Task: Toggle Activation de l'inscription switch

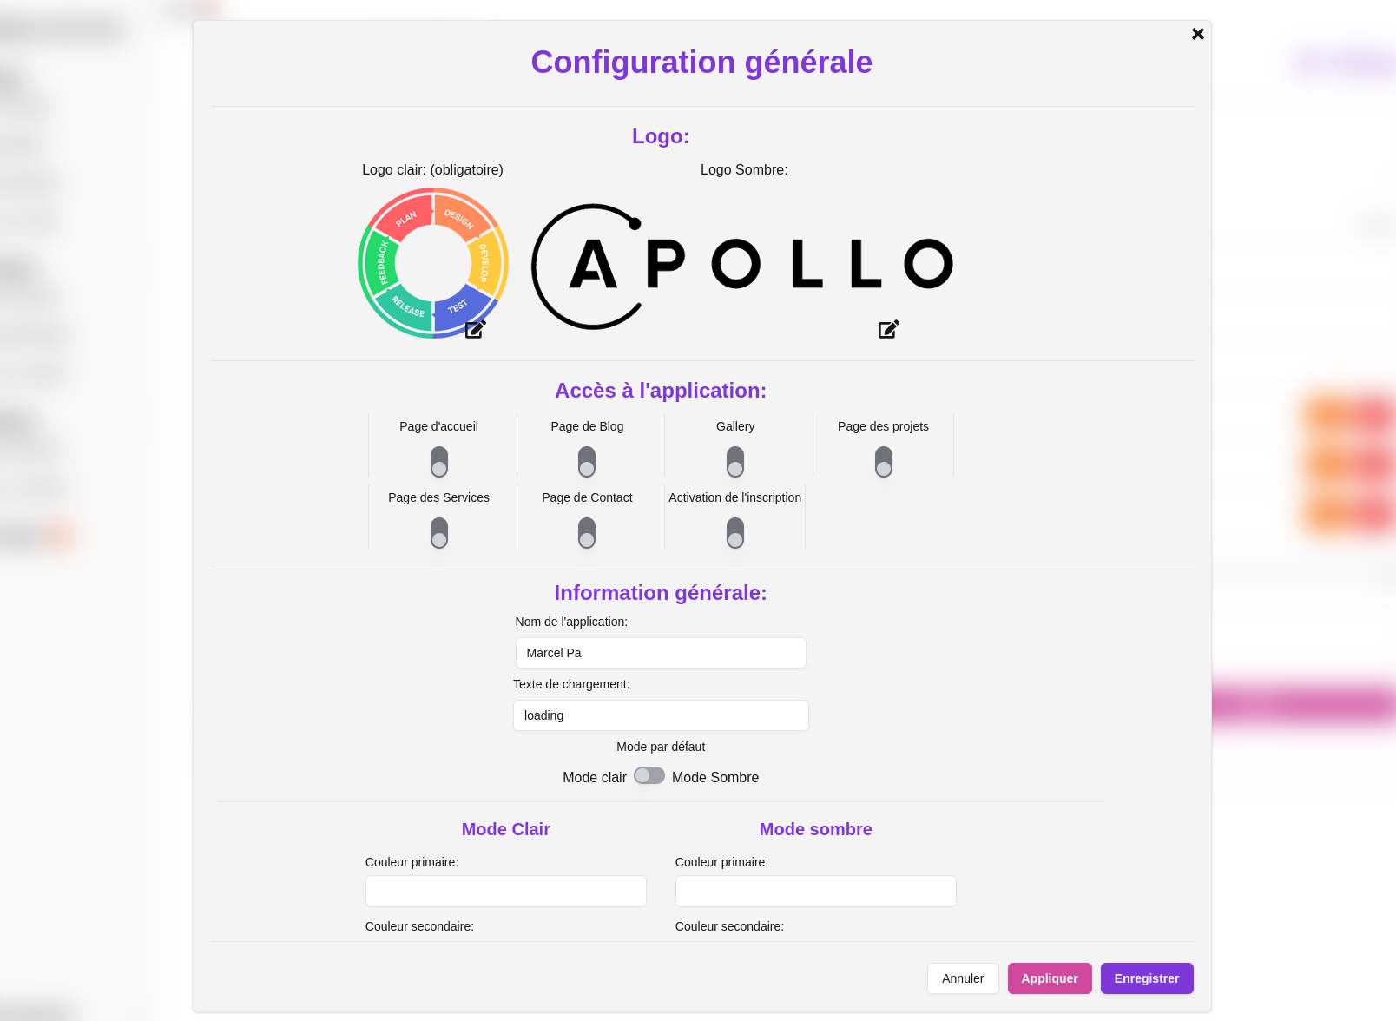Action: pyautogui.click(x=735, y=533)
